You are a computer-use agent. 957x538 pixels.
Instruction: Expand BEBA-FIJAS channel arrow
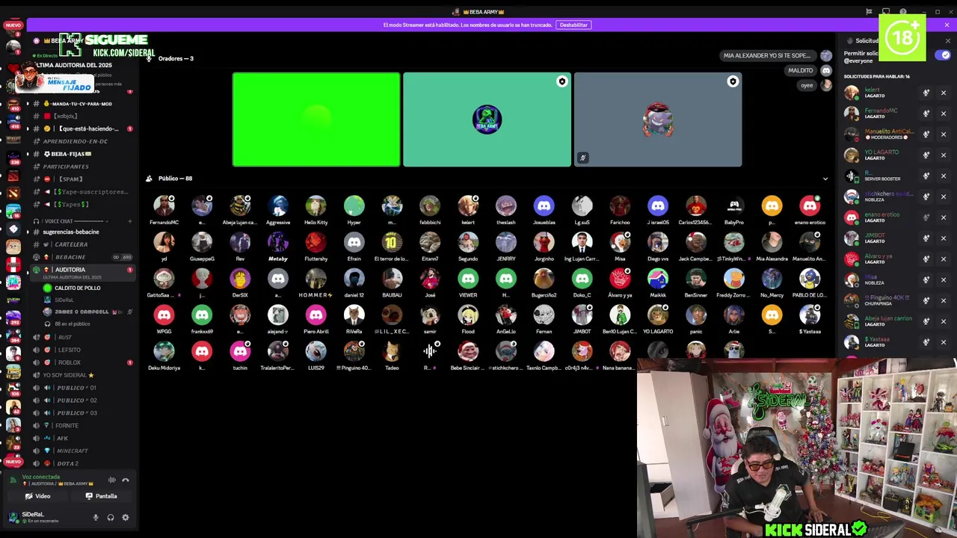point(28,154)
